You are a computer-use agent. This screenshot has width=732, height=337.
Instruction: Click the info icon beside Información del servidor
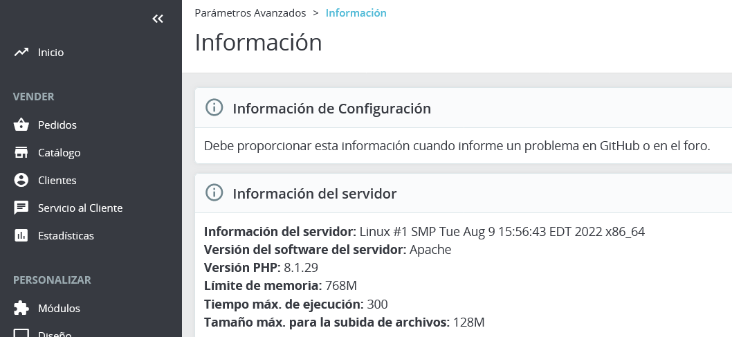(215, 193)
